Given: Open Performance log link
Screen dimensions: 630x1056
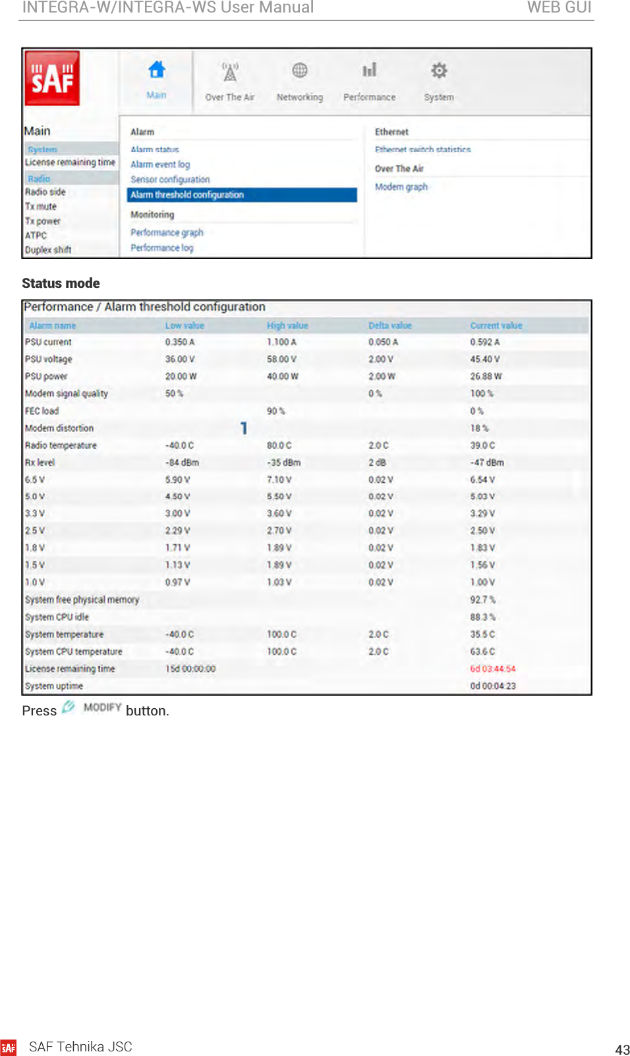Looking at the screenshot, I should coord(162,248).
